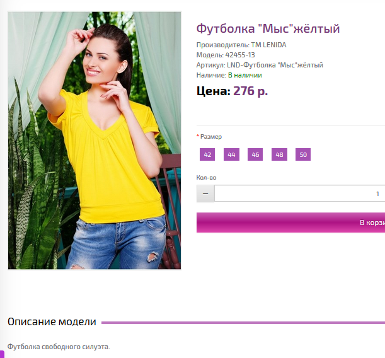Click the price 276 р.
The height and width of the screenshot is (358, 385).
(250, 91)
